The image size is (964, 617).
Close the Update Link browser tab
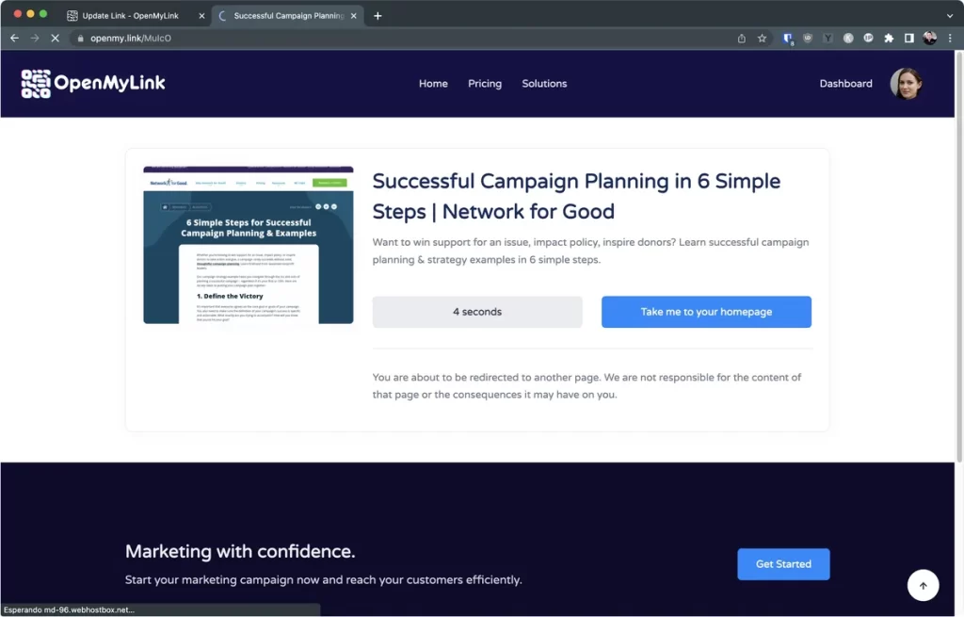(201, 16)
